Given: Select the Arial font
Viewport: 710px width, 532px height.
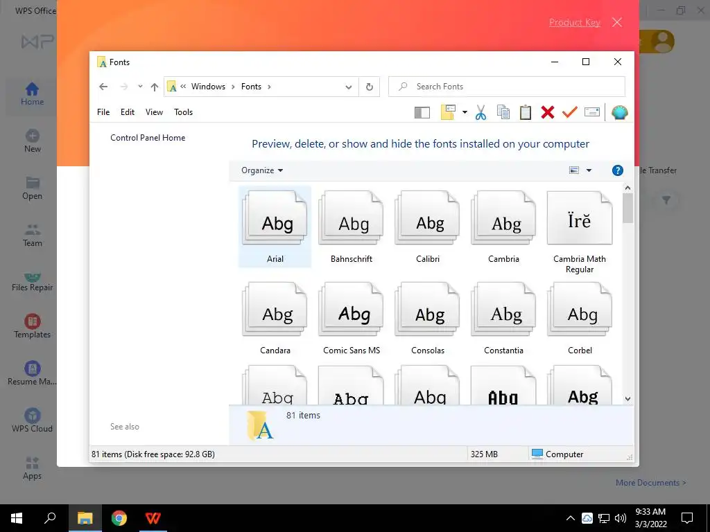Looking at the screenshot, I should [275, 227].
